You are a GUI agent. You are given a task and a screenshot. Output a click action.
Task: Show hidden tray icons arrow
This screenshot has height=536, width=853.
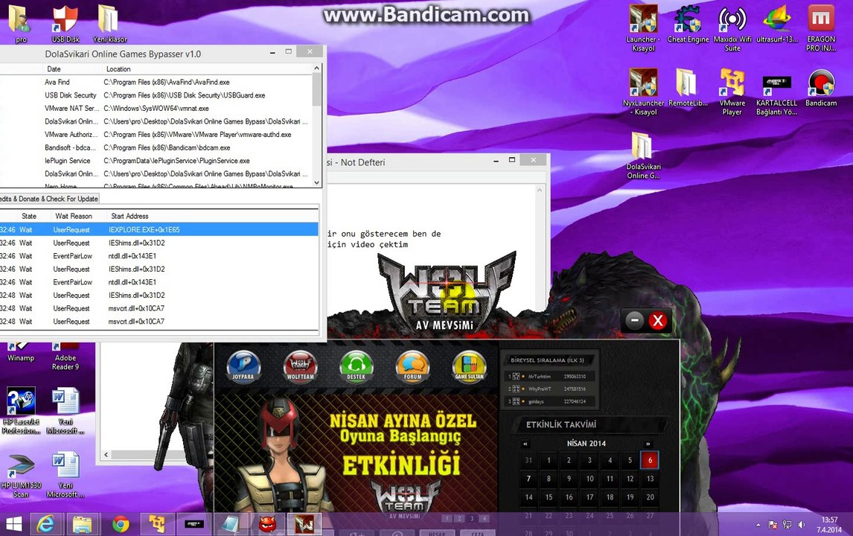pyautogui.click(x=758, y=525)
